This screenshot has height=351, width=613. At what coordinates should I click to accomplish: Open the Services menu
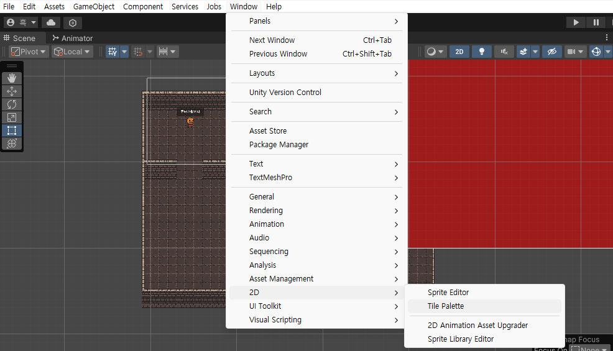(185, 7)
